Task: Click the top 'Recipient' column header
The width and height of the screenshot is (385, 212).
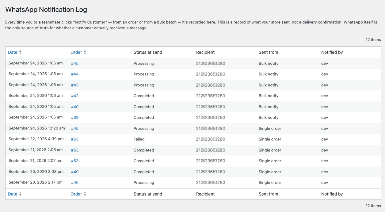Action: tap(205, 52)
